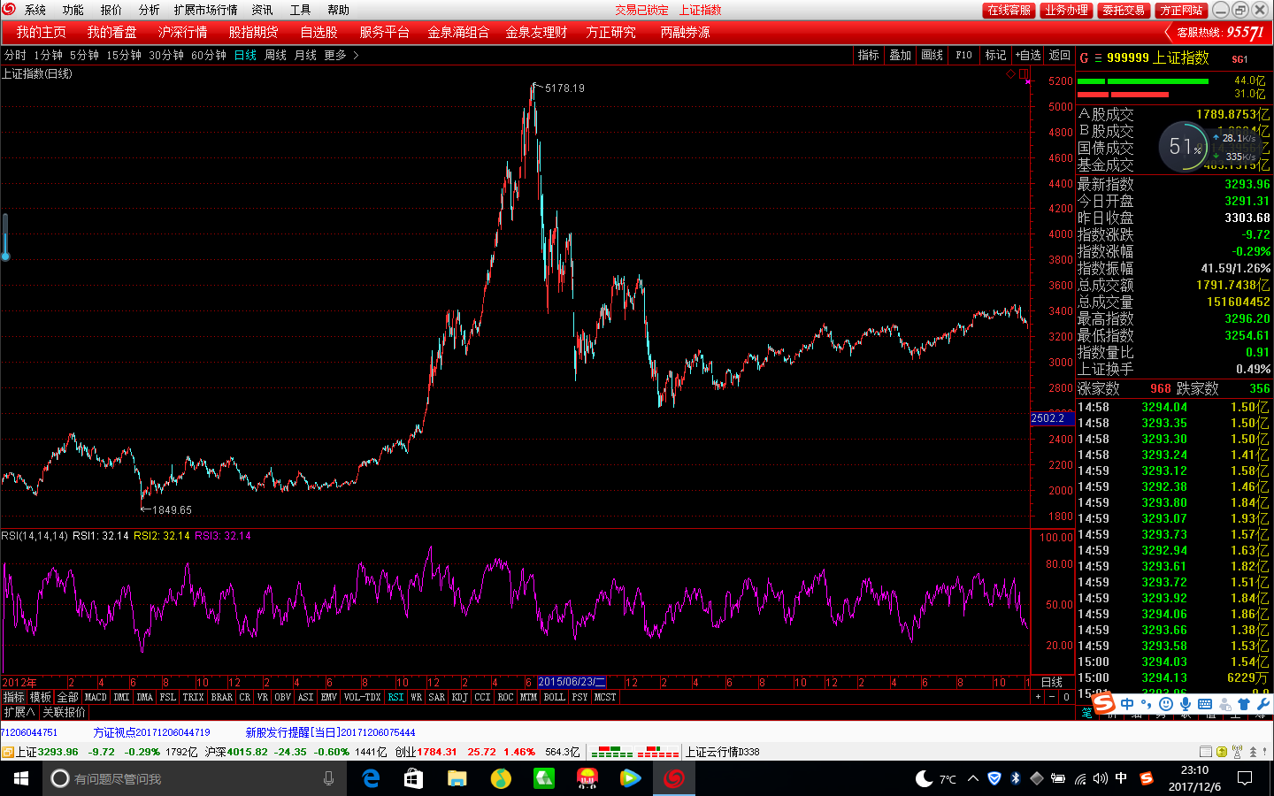1274x796 pixels.
Task: Open 关联报价 tab
Action: [65, 712]
